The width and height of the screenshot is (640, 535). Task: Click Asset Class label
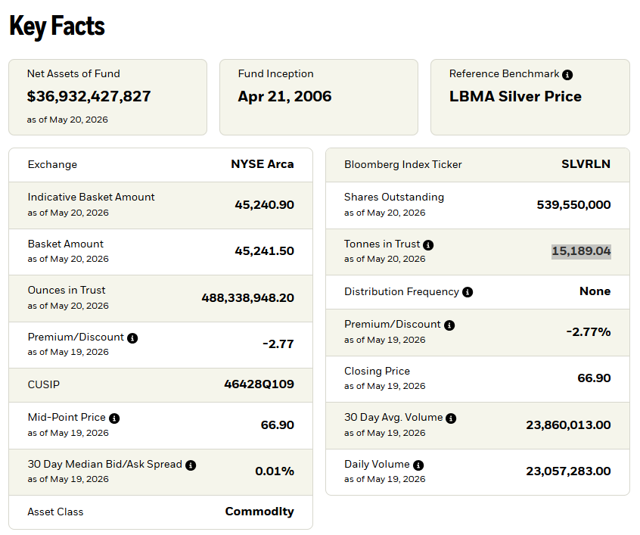click(55, 512)
